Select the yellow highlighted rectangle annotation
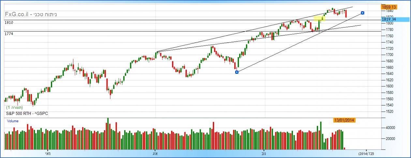The image size is (411, 158). 319,18
